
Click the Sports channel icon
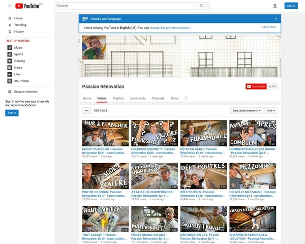click(10, 54)
